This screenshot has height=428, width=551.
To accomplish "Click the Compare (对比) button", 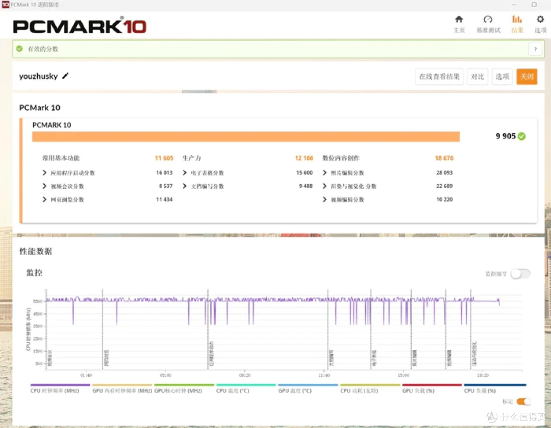I will click(x=477, y=77).
